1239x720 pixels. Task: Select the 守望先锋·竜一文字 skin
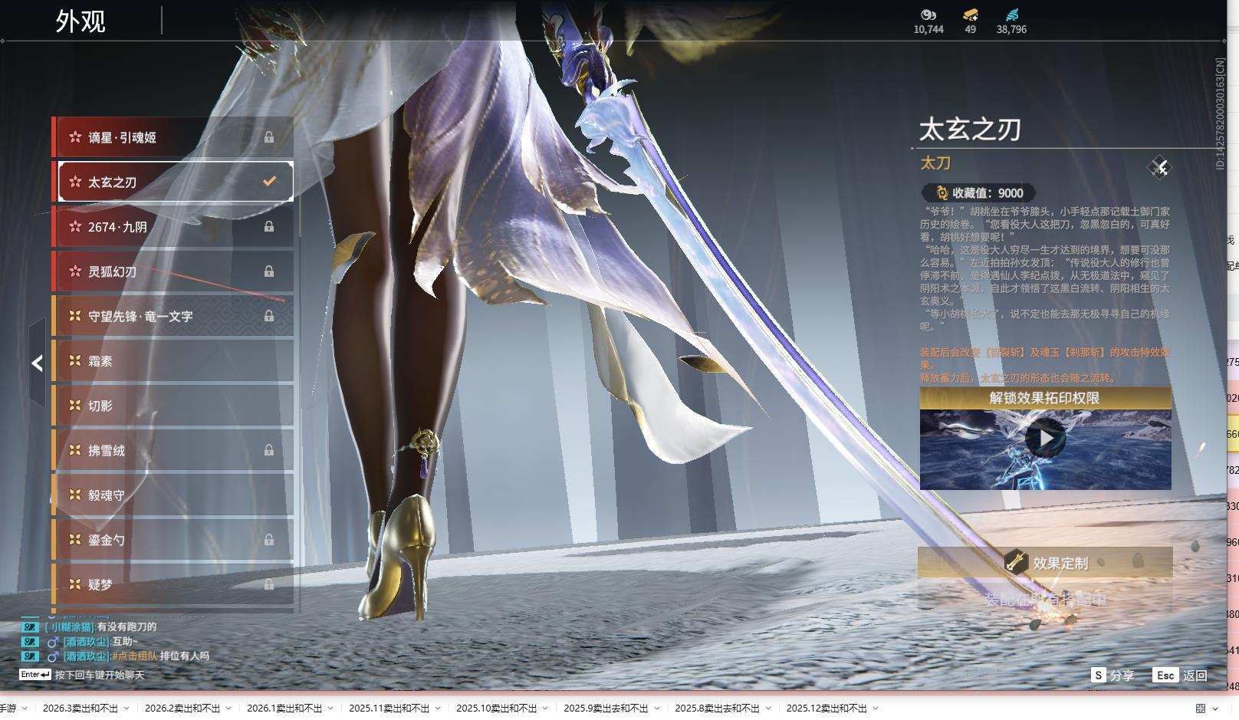click(173, 316)
